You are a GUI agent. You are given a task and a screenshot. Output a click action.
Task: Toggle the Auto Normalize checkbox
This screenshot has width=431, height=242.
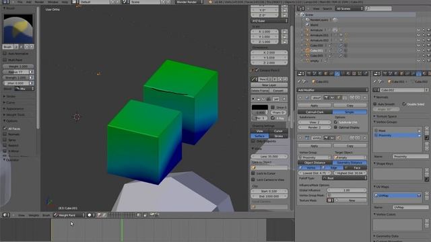point(5,54)
